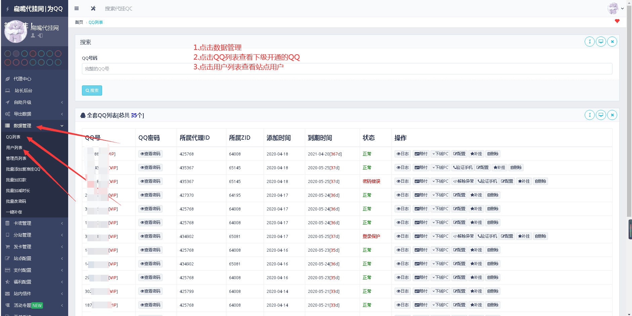Image resolution: width=632 pixels, height=316 pixels.
Task: View 日志 for the 登录保护 row
Action: [403, 236]
